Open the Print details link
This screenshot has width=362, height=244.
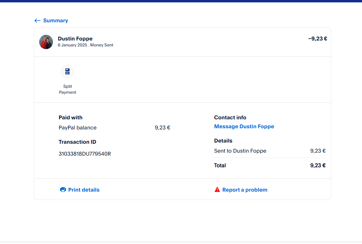[84, 190]
